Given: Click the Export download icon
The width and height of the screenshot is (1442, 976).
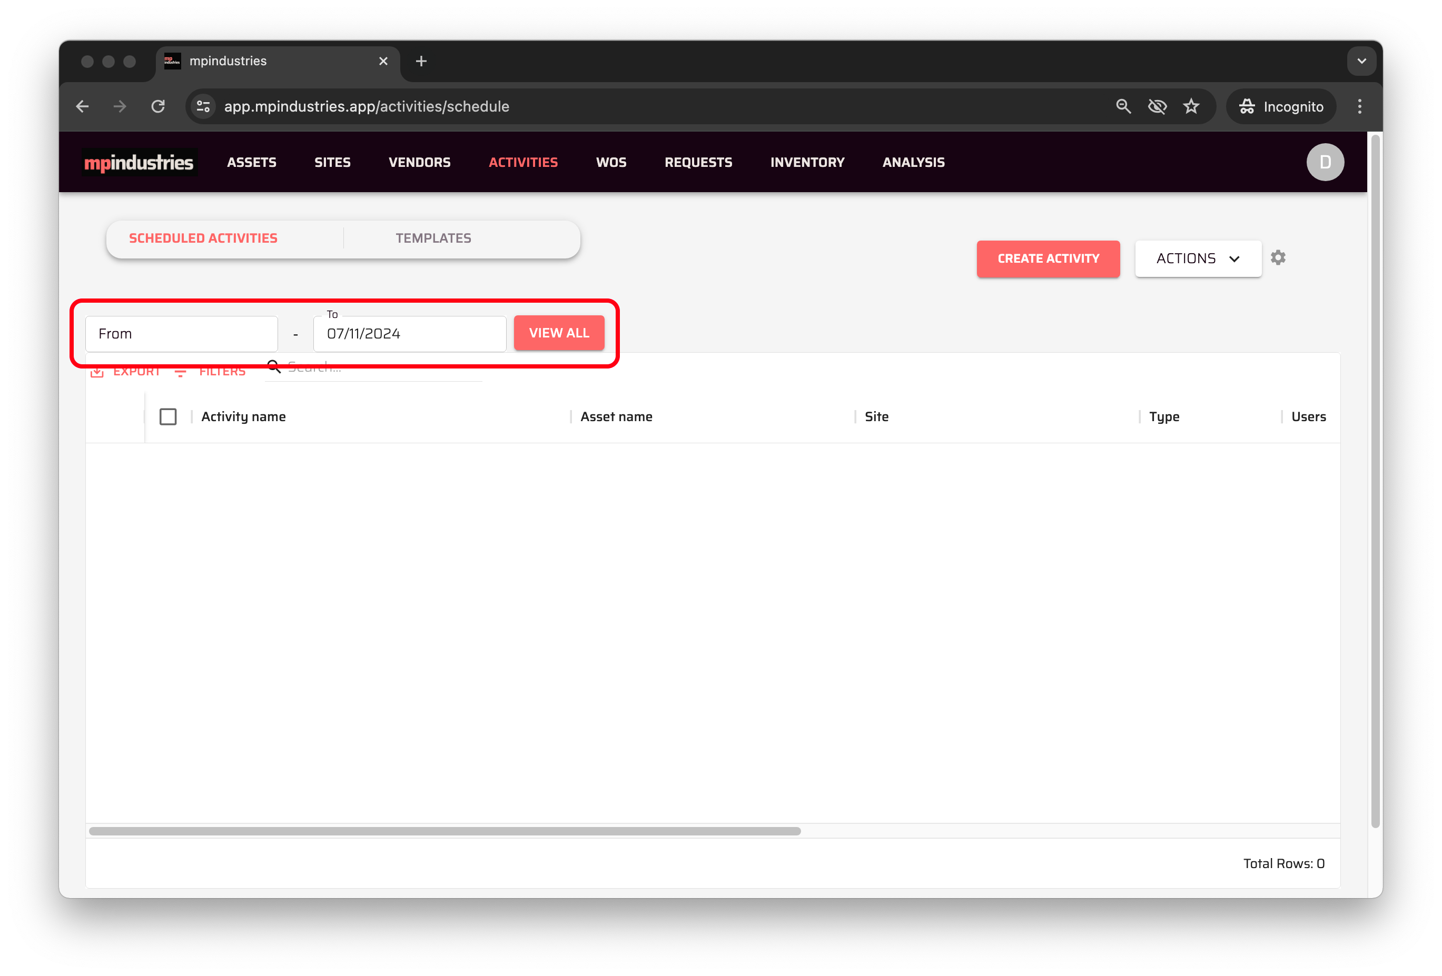Looking at the screenshot, I should (97, 372).
